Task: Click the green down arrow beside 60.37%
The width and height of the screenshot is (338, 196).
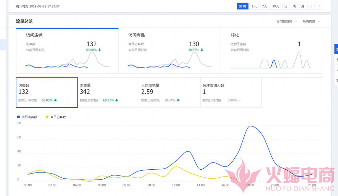Action: [117, 100]
